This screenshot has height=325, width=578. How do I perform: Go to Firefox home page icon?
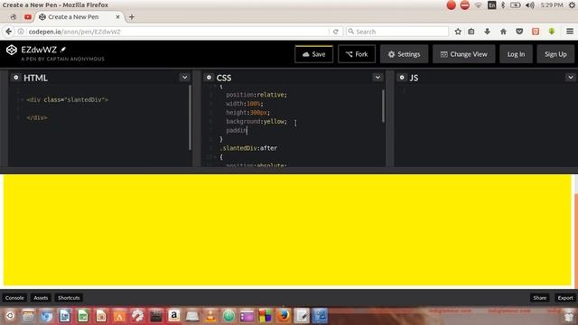[x=503, y=32]
